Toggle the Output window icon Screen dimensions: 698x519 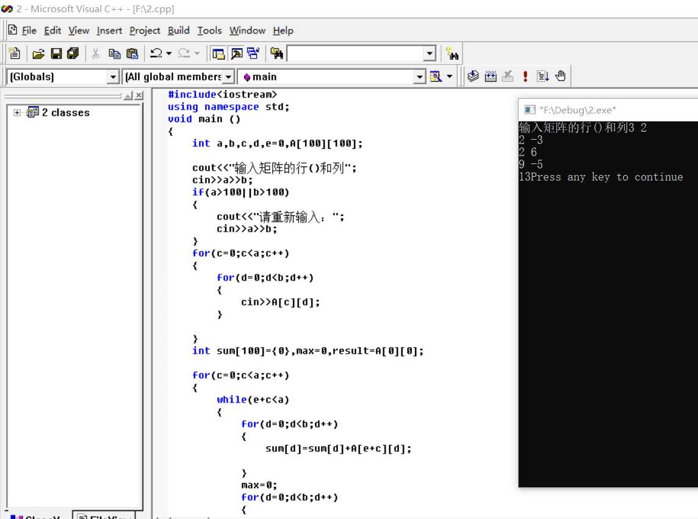[236, 54]
